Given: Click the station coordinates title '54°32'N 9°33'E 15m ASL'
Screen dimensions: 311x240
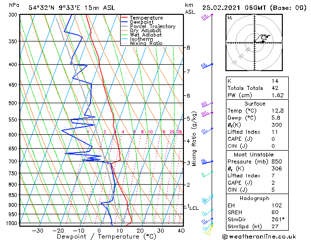Looking at the screenshot, I should 72,8.
